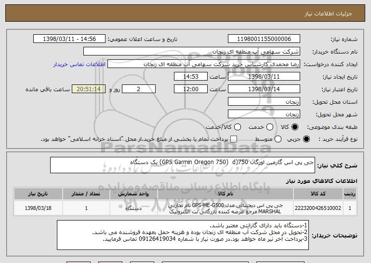Click the واحد شمارش column header
371x263 pixels.
pos(133,194)
